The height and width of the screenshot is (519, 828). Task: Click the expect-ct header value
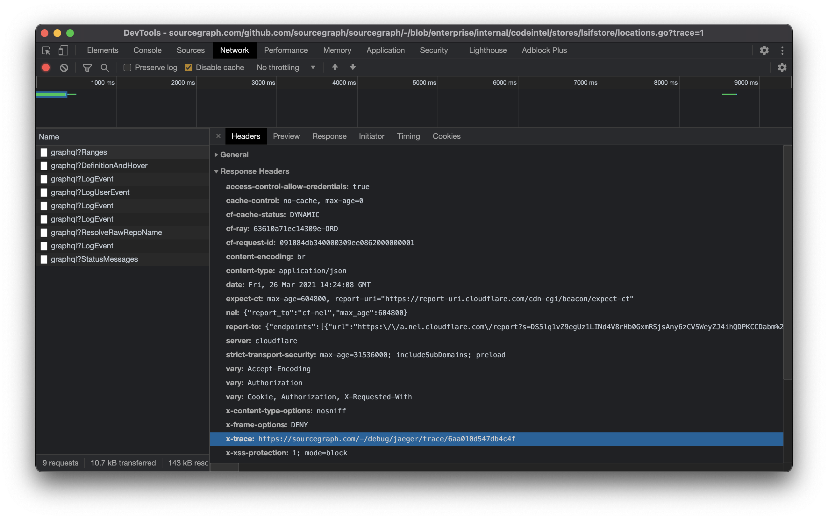pyautogui.click(x=450, y=299)
